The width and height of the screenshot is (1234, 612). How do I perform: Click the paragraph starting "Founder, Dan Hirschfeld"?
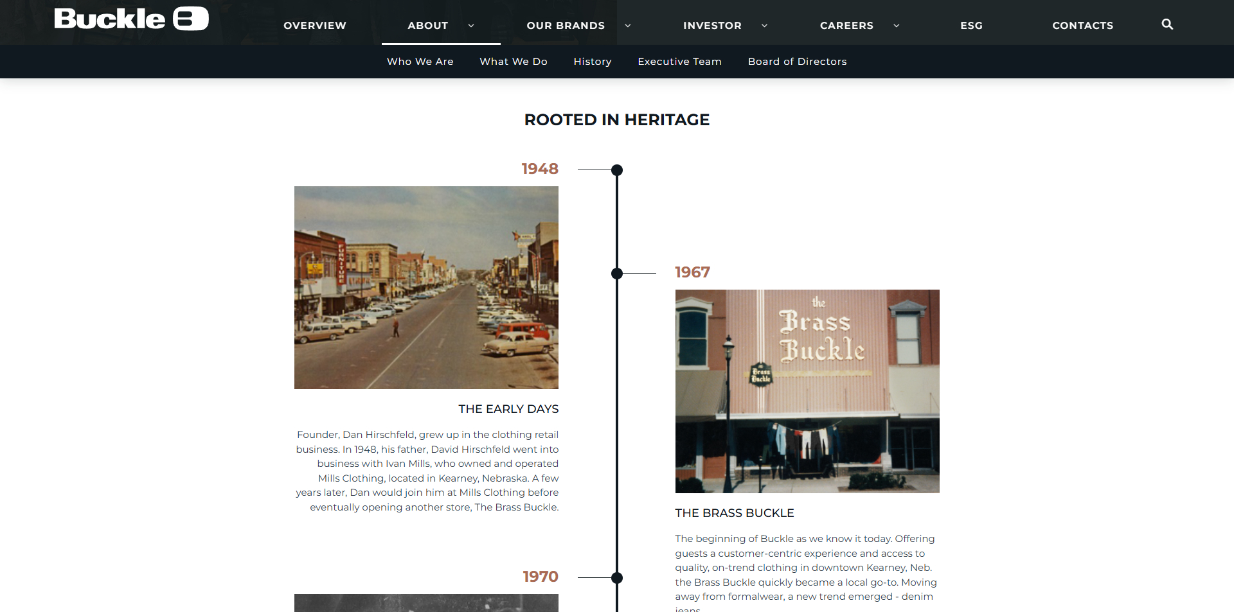click(x=427, y=471)
